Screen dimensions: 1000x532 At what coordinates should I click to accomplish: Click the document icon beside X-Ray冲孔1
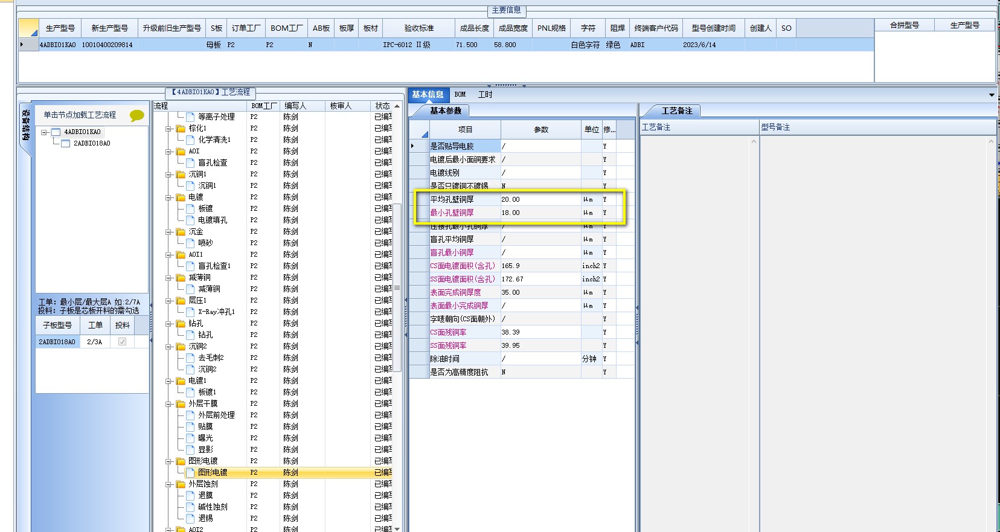[190, 312]
